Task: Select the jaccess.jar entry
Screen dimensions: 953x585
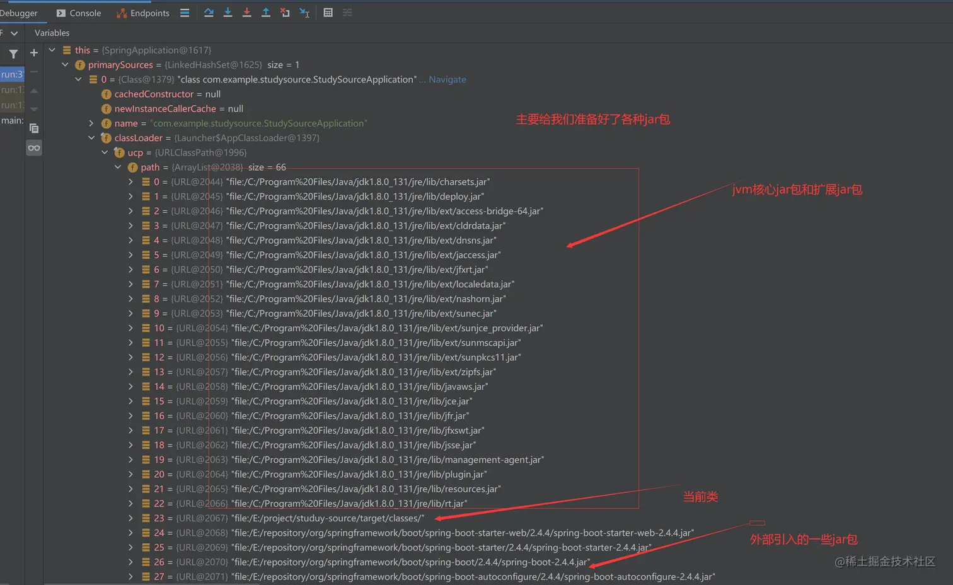Action: click(321, 255)
